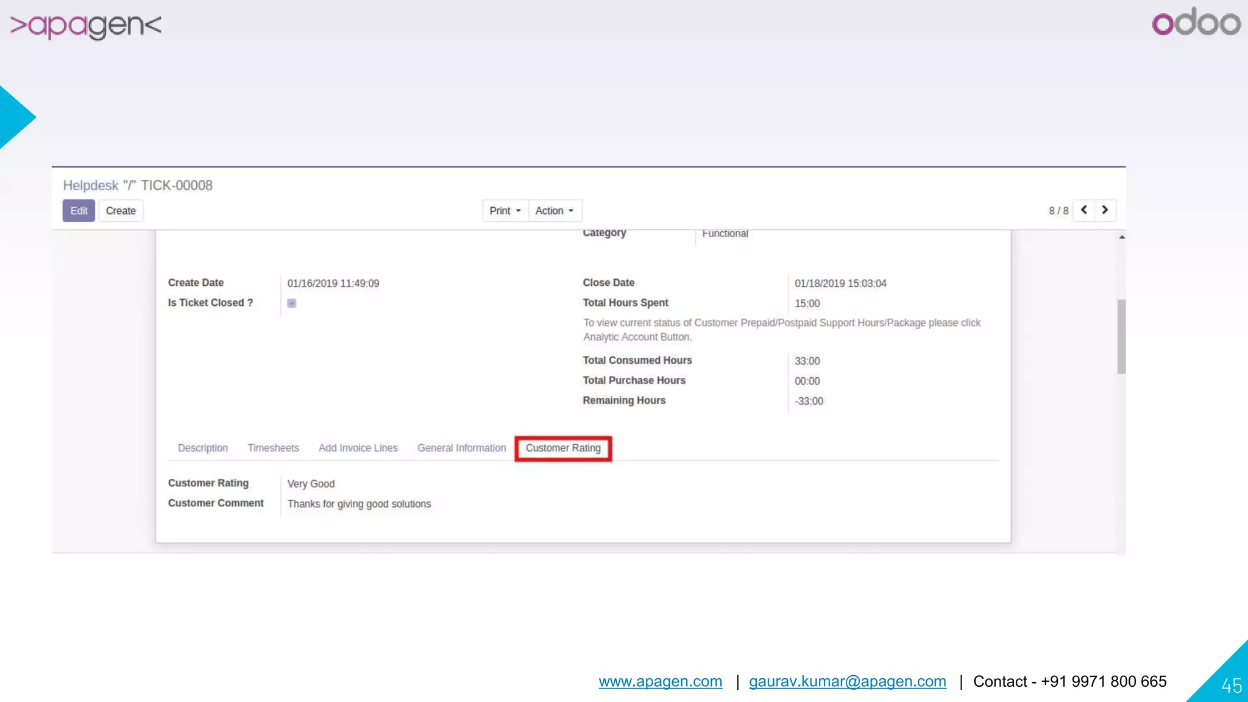Click the Helpdesk breadcrumb link
The height and width of the screenshot is (702, 1248).
tap(90, 185)
